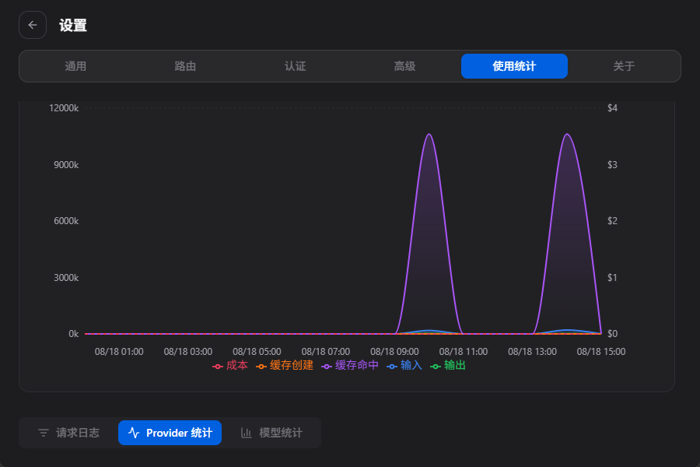
Task: Open the 高级 settings tab
Action: 405,66
